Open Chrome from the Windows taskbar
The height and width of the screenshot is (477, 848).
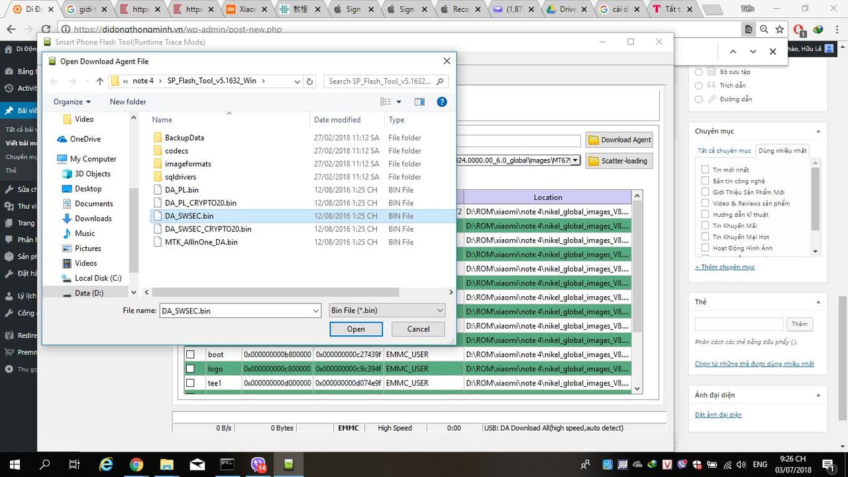[136, 464]
